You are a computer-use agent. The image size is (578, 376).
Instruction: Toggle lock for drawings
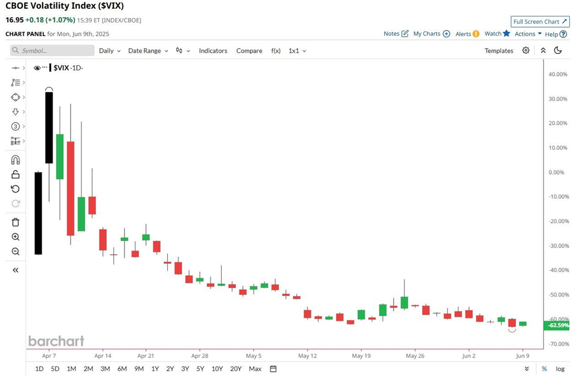pyautogui.click(x=15, y=174)
